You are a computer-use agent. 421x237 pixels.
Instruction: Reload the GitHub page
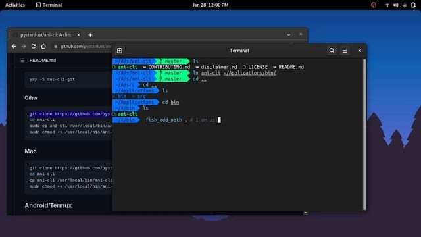click(x=34, y=47)
